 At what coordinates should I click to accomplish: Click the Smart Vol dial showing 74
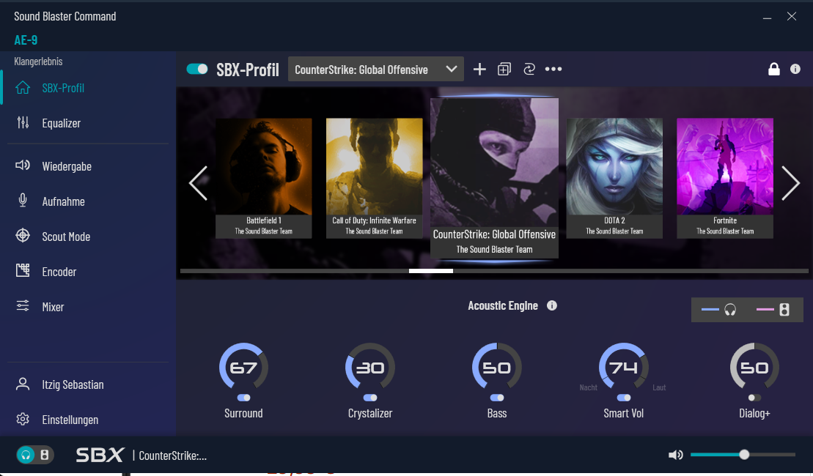click(624, 367)
